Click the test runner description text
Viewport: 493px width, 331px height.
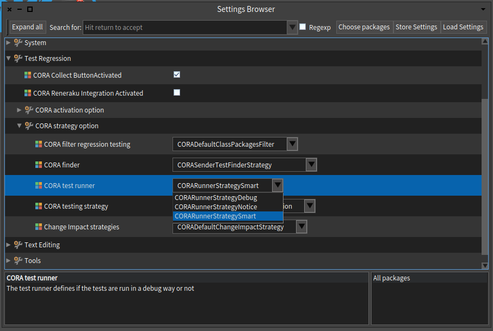click(x=100, y=288)
